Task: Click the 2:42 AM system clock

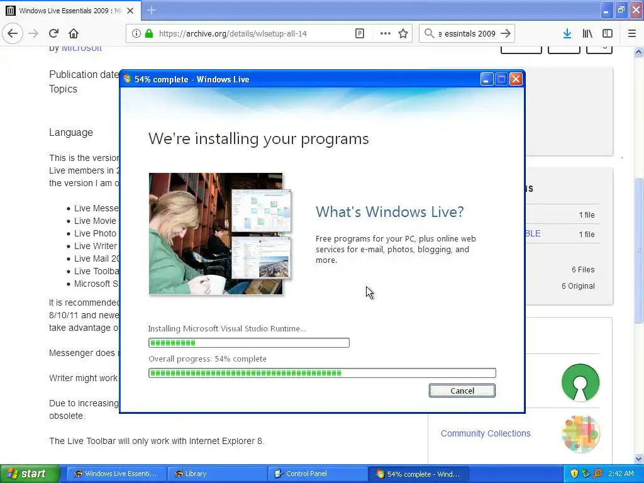Action: (621, 474)
